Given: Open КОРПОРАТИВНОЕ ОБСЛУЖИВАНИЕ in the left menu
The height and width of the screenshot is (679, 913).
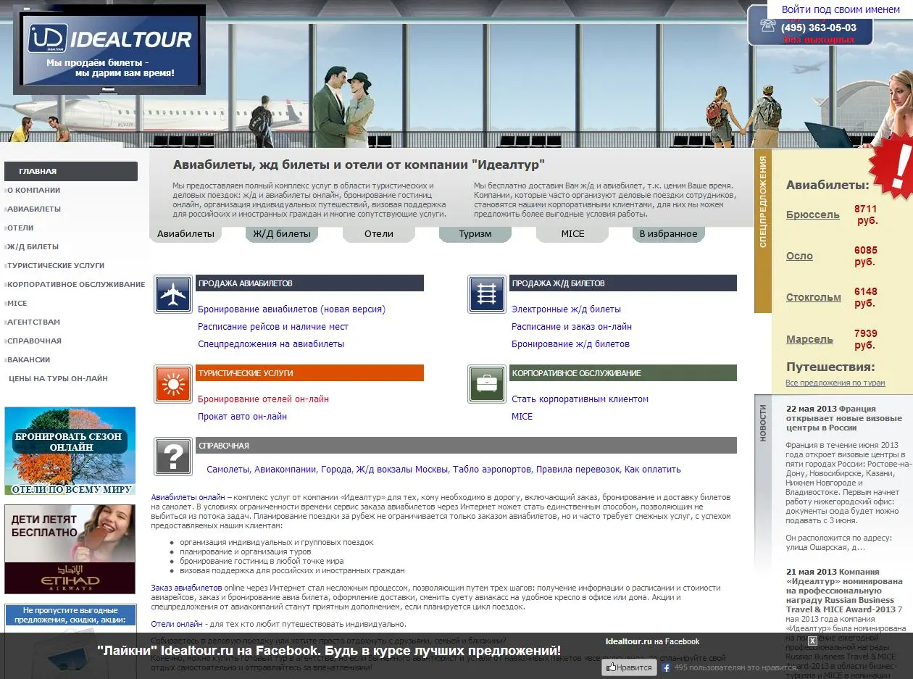Looking at the screenshot, I should [x=76, y=285].
